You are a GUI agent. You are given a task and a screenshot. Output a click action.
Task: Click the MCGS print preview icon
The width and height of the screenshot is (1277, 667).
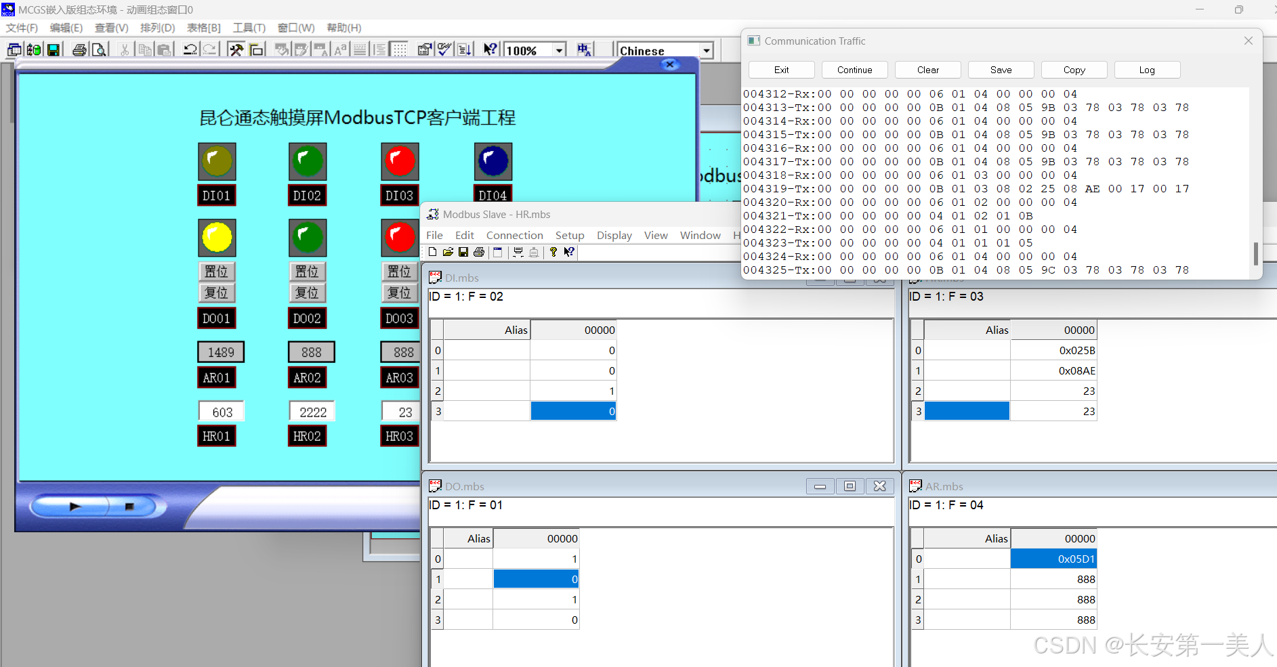pos(99,49)
